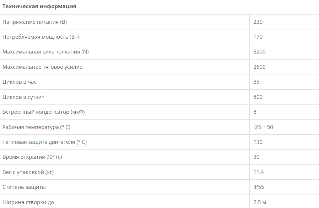319x208 pixels.
Task: Select the leaf width value "2.5 м"
Action: coord(260,202)
